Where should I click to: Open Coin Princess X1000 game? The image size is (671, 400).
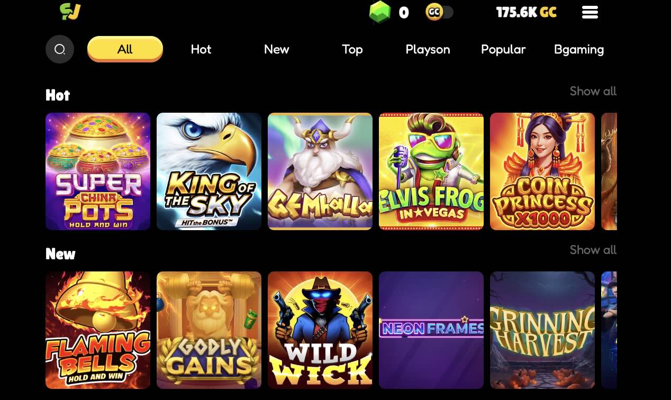pos(542,171)
